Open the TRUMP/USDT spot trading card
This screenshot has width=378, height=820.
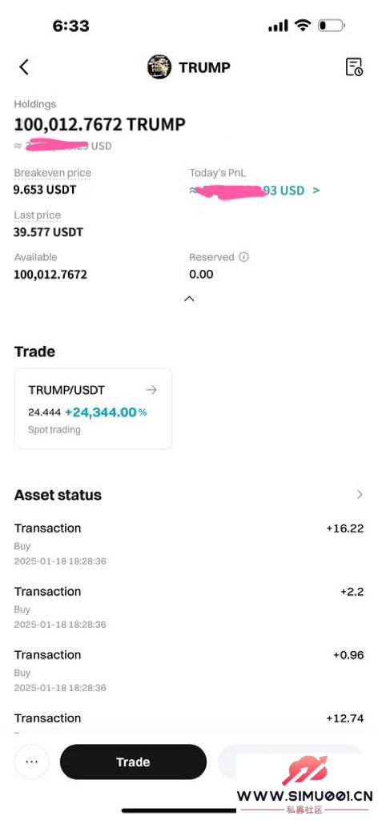pos(93,408)
